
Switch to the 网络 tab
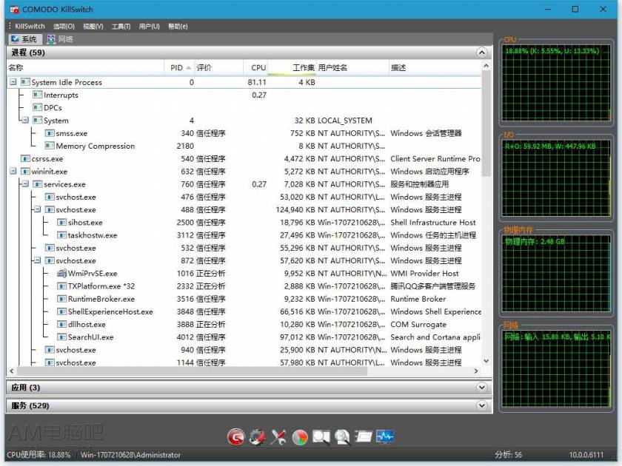[x=60, y=38]
